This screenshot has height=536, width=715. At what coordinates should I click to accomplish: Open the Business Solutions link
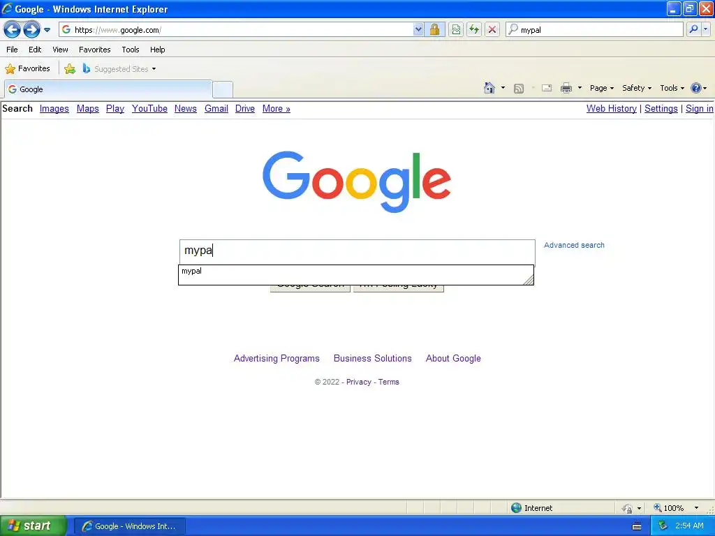pos(373,358)
